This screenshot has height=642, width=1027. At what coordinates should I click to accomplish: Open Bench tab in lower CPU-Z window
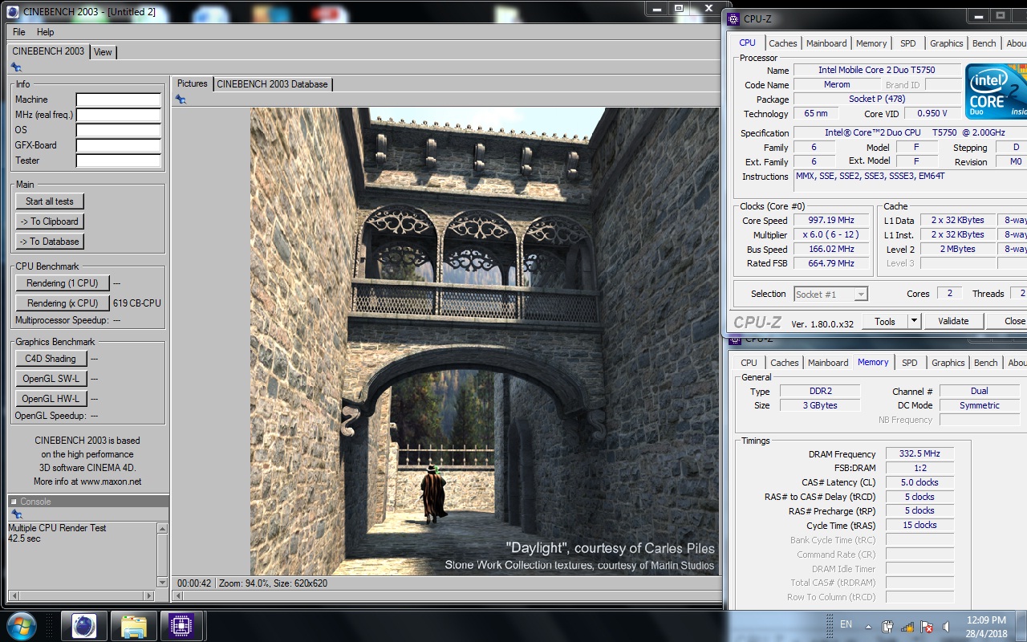(985, 363)
